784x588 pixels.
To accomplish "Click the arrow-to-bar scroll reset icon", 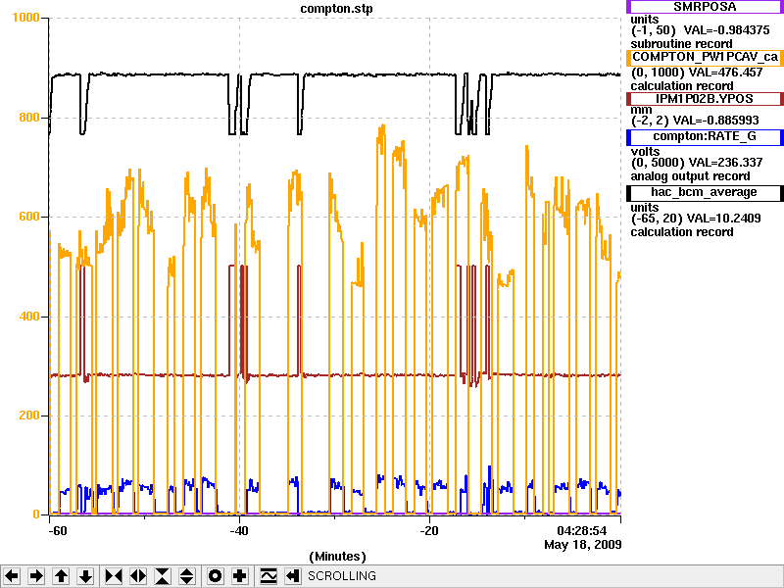I will [x=293, y=576].
